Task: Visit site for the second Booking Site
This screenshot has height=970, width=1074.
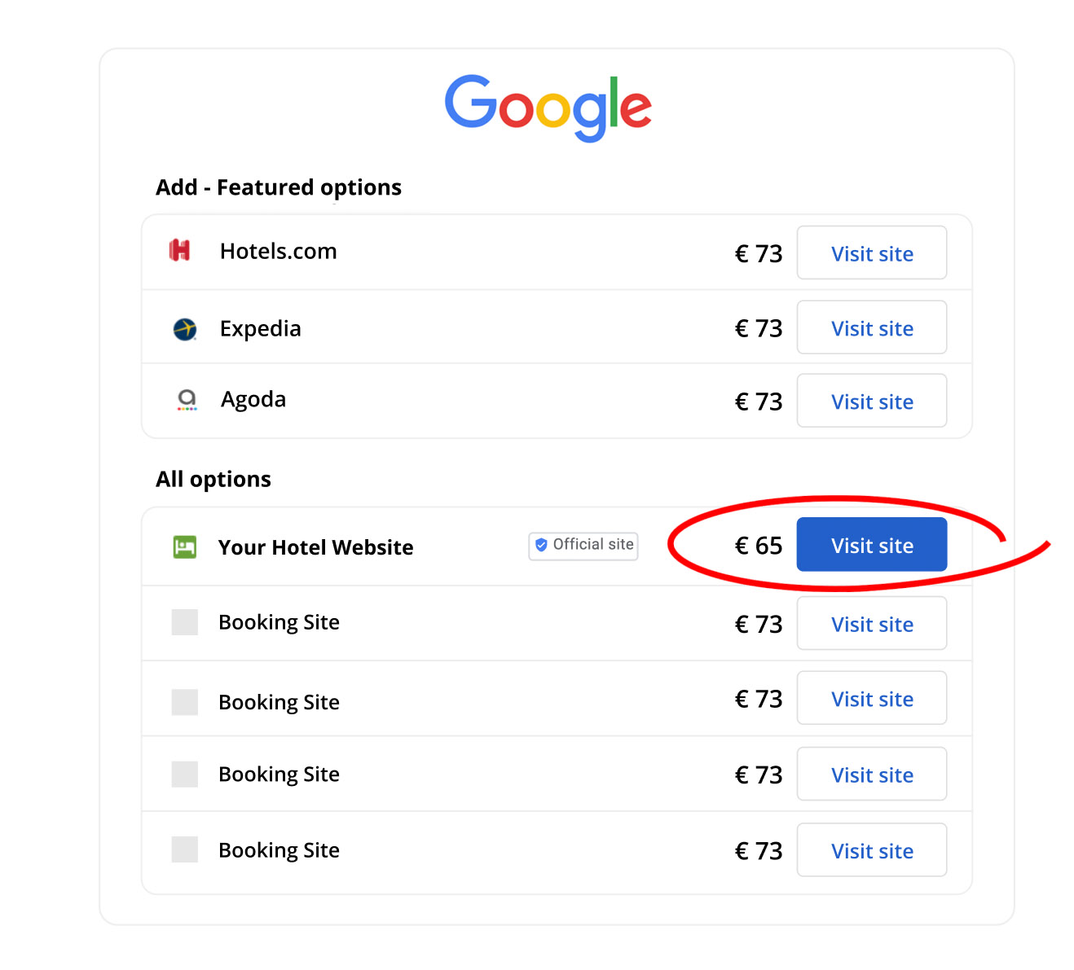Action: 871,699
